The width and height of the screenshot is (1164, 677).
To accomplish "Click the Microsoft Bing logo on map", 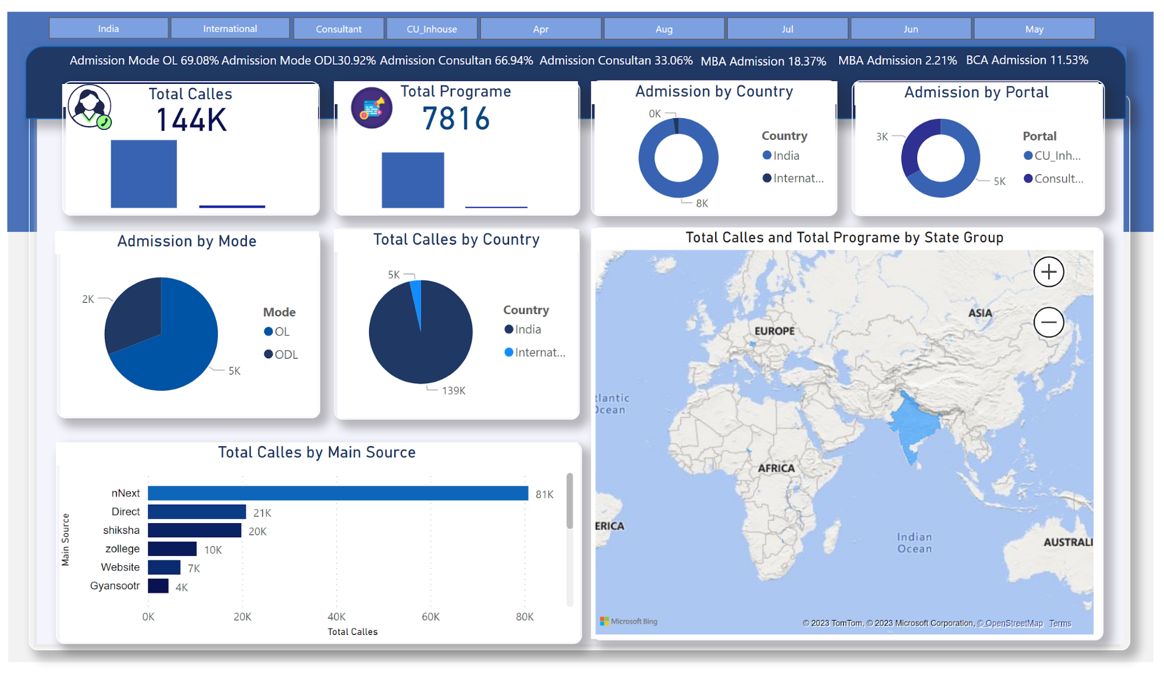I will coord(629,622).
